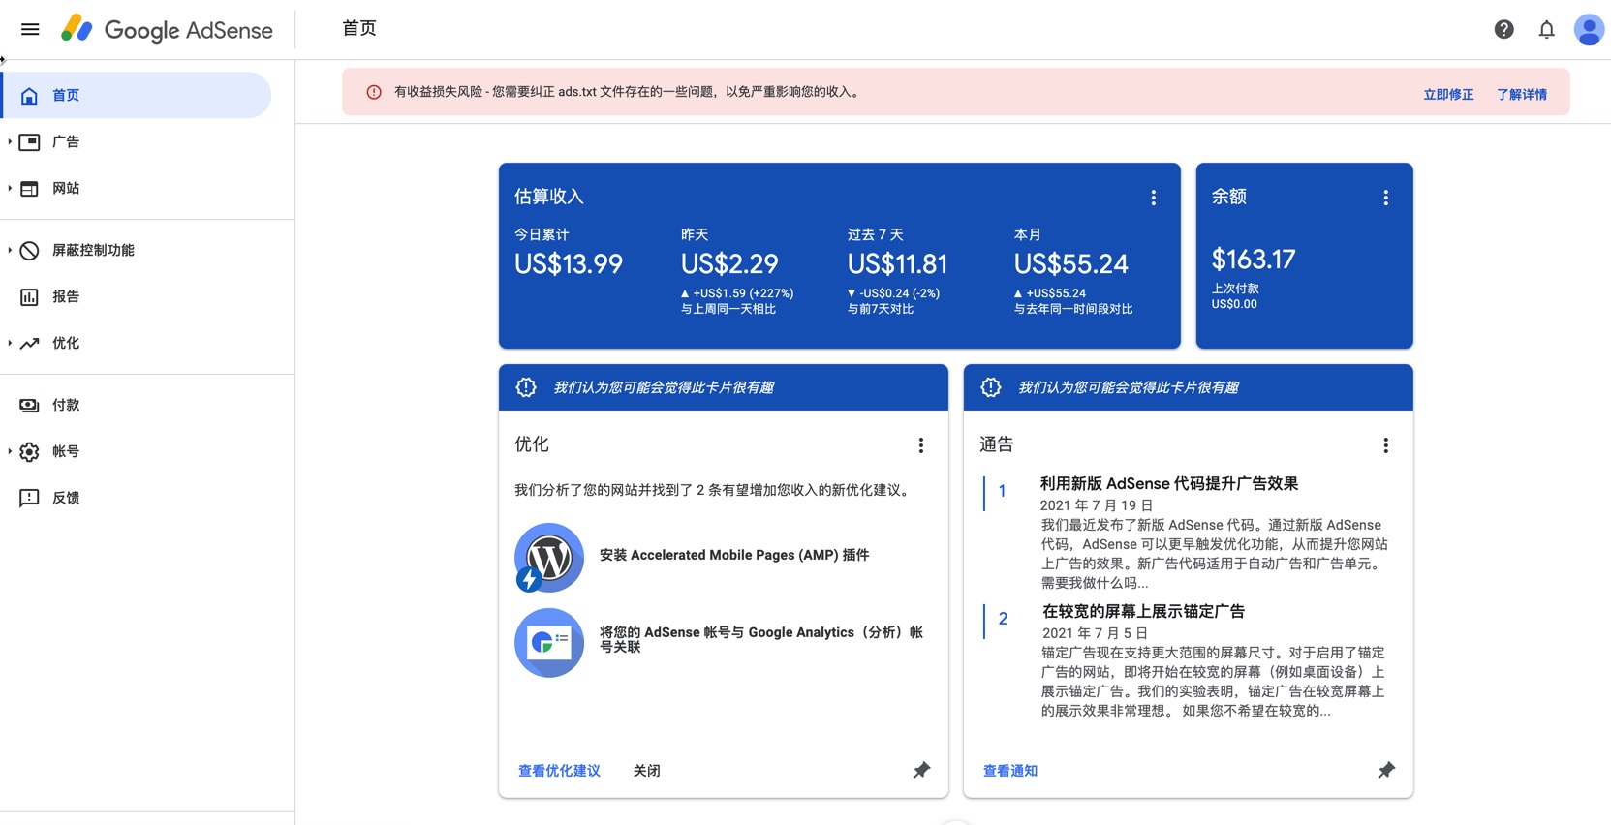Click the WordPress AMP plugin icon
1611x825 pixels.
(x=549, y=558)
